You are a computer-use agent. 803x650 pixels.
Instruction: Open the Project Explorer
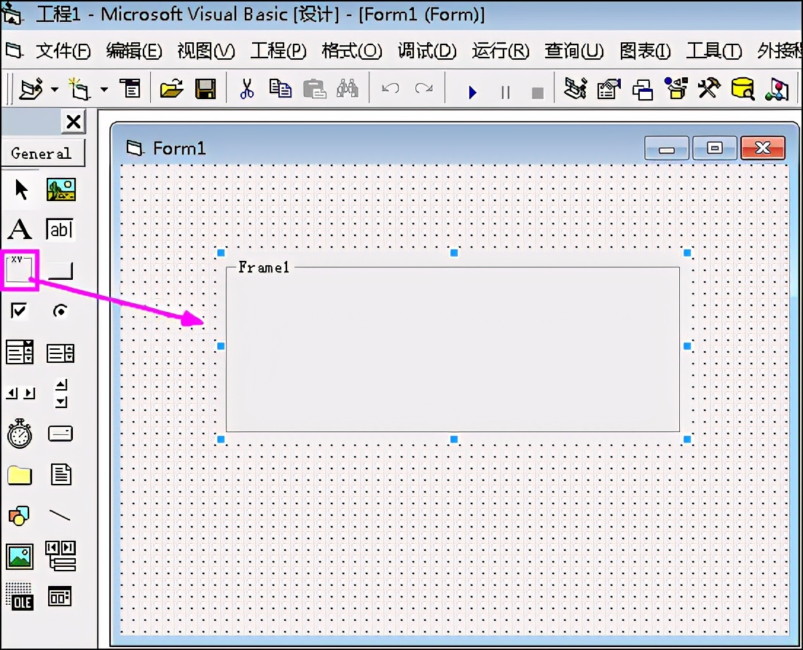[x=575, y=89]
